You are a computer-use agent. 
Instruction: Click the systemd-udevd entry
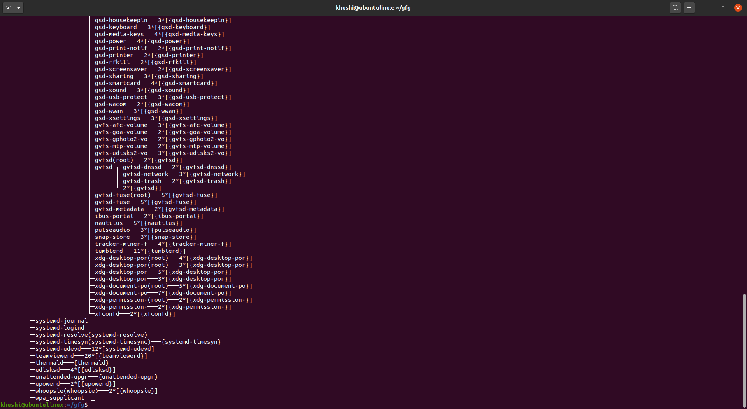pos(95,349)
